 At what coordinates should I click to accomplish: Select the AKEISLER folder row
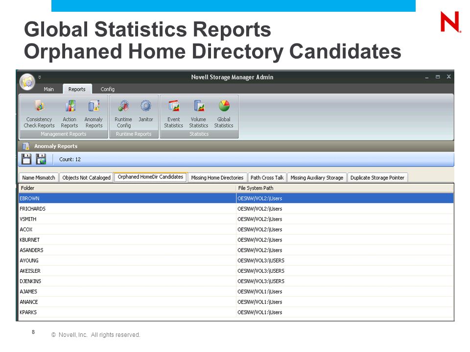coord(236,271)
